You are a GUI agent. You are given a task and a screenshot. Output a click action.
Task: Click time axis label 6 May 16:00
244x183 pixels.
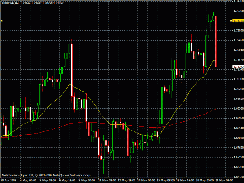point(67,181)
